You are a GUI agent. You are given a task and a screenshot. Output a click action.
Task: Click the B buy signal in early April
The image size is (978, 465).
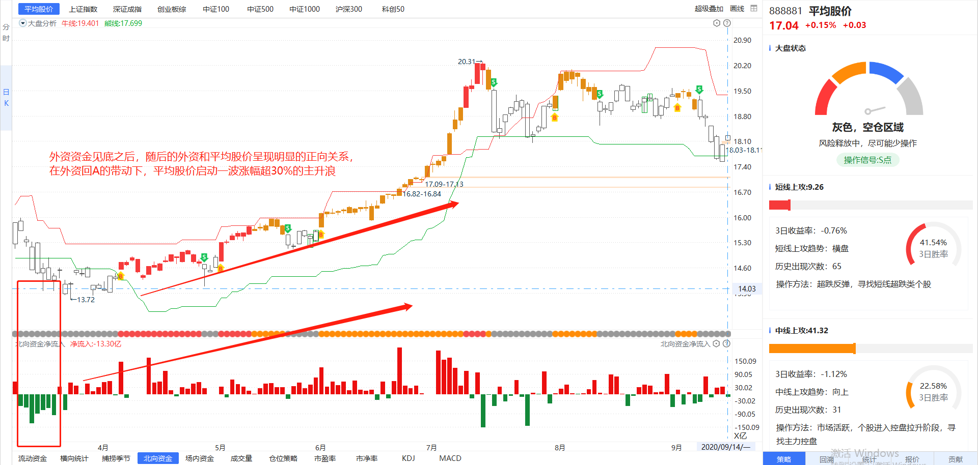click(x=121, y=276)
